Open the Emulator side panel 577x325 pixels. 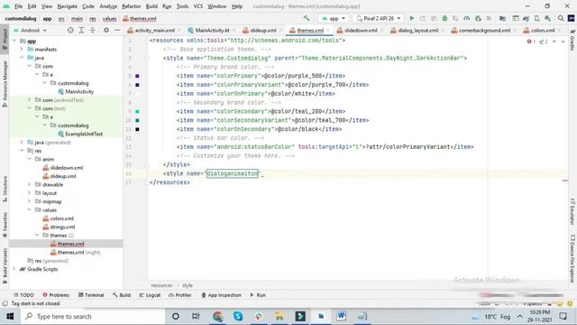coord(572,212)
